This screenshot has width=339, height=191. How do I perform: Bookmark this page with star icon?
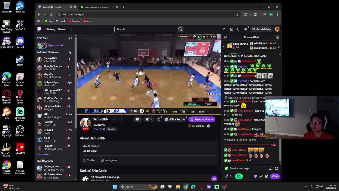237,15
